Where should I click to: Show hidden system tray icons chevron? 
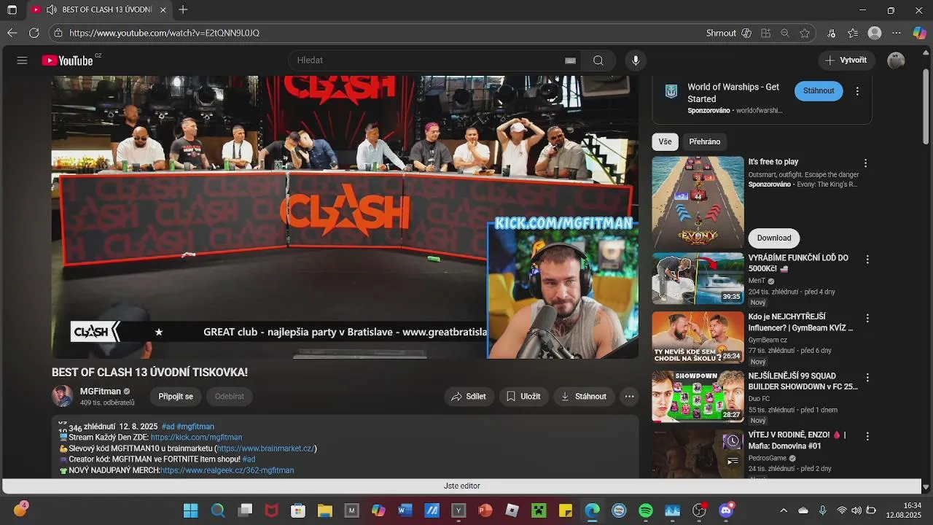784,510
